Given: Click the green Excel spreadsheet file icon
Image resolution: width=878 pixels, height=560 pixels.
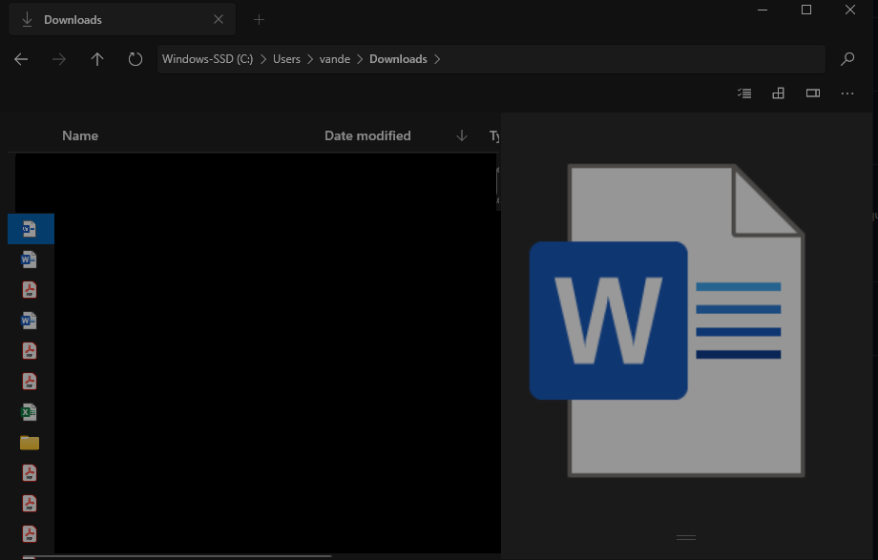Looking at the screenshot, I should pos(28,412).
